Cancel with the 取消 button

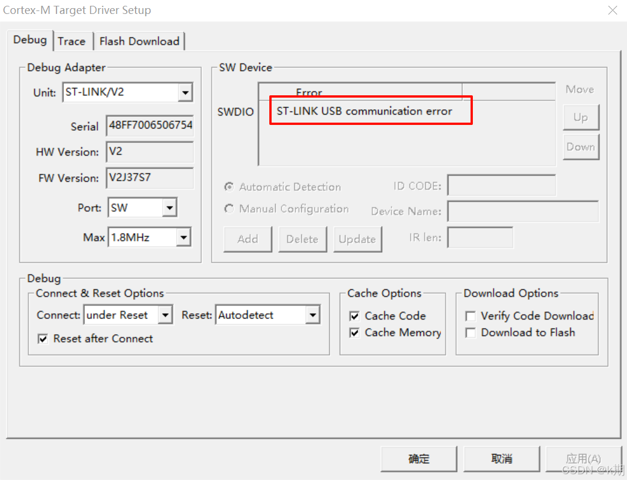click(501, 459)
